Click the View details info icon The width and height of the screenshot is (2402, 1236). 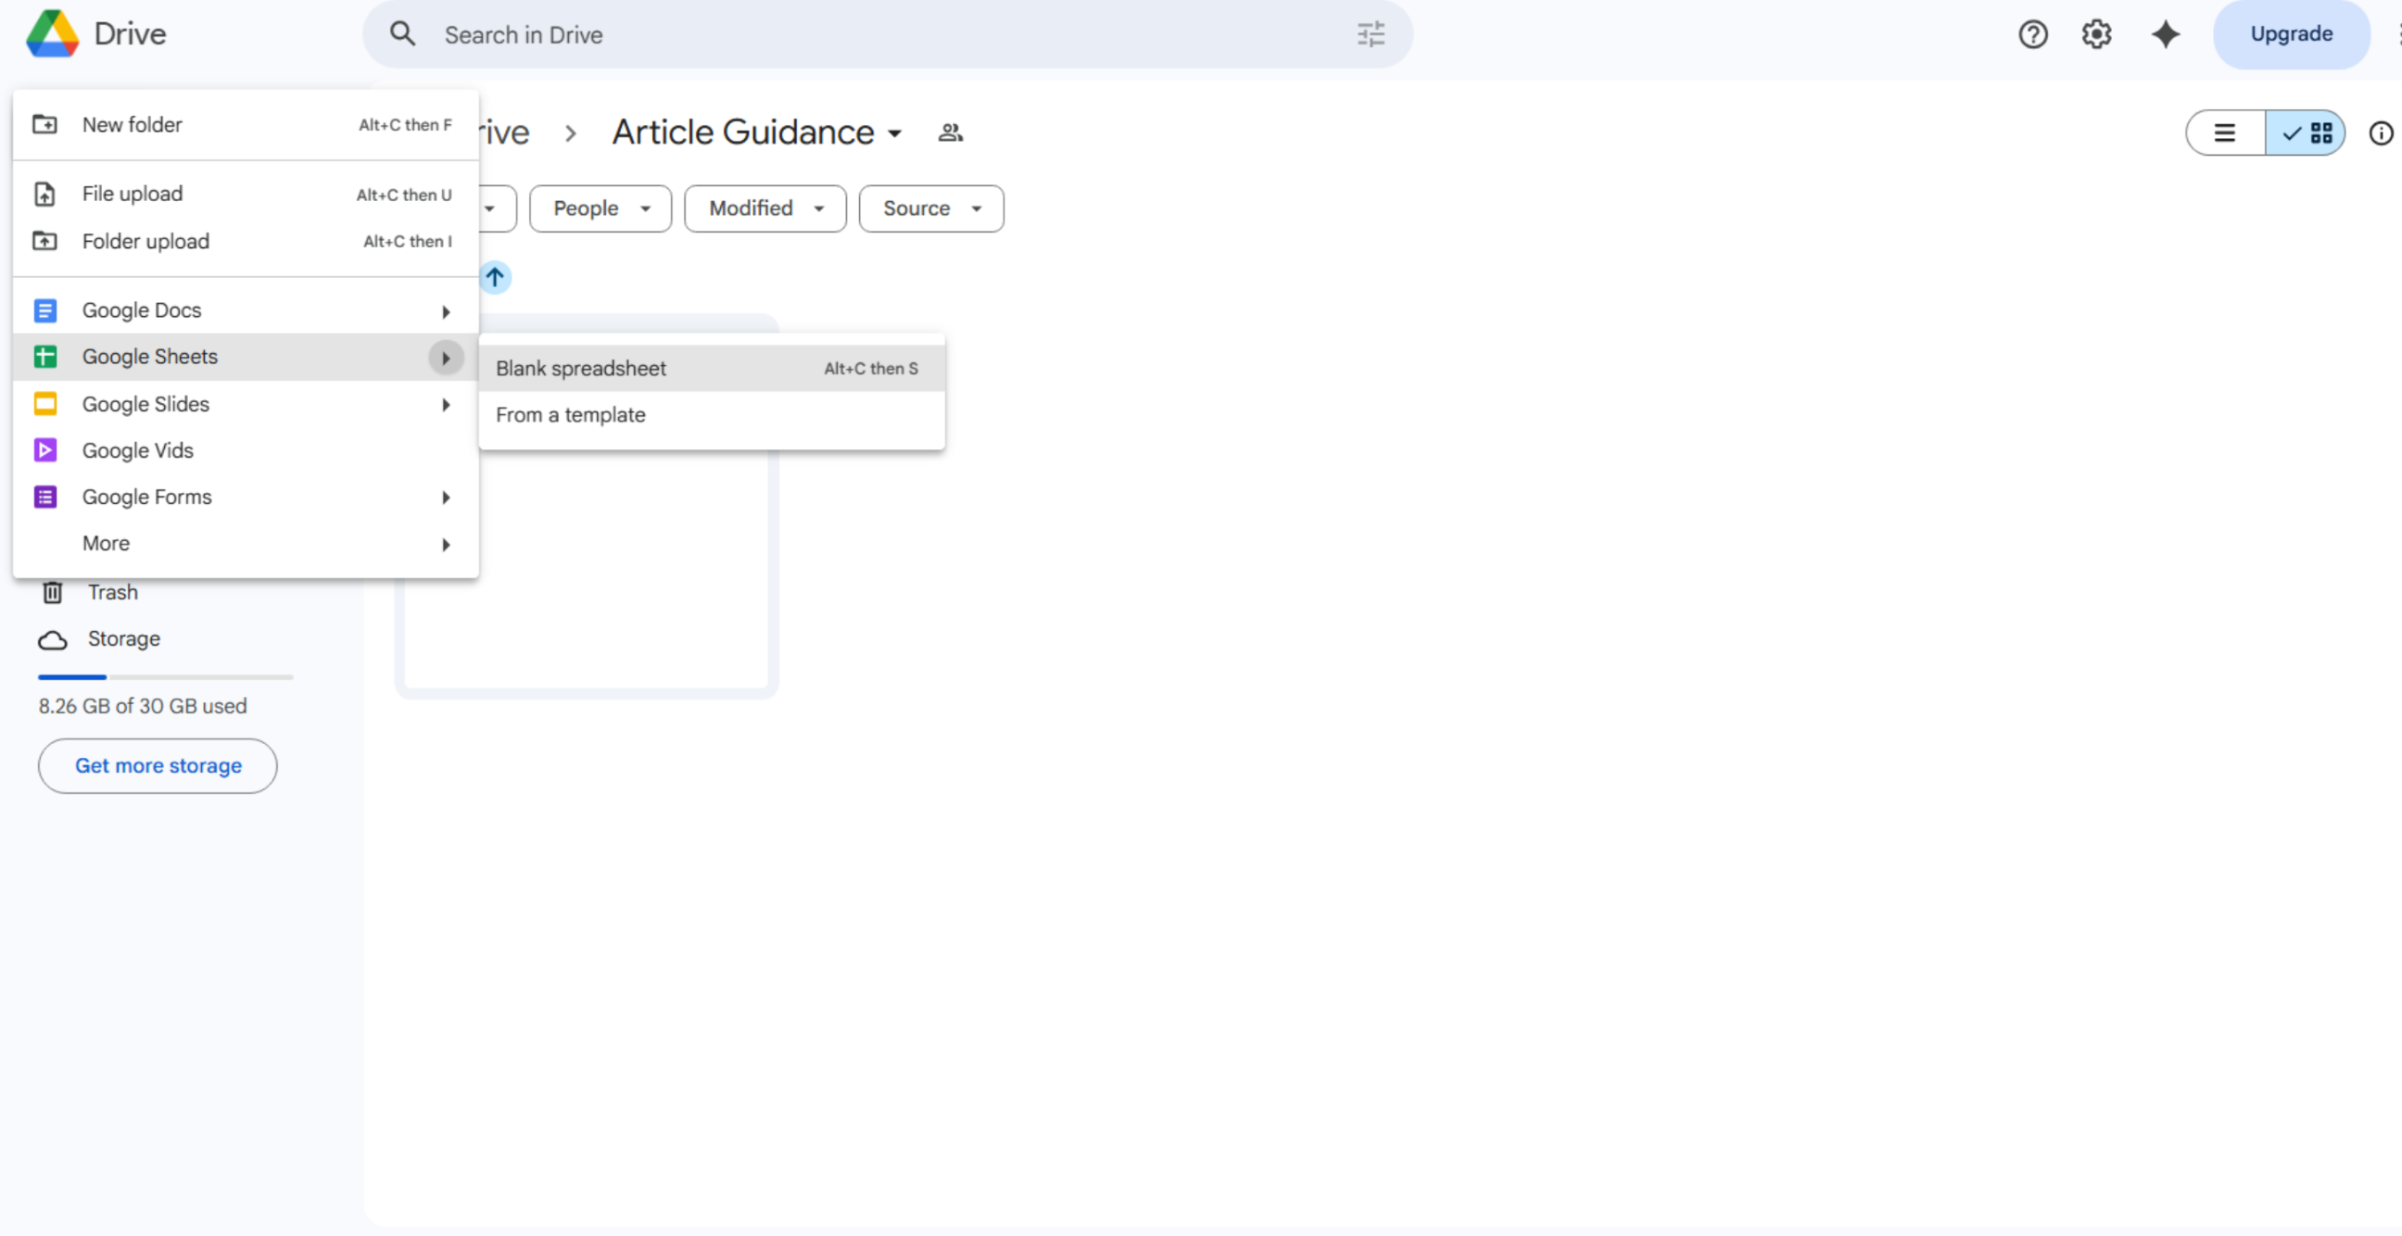(x=2380, y=133)
